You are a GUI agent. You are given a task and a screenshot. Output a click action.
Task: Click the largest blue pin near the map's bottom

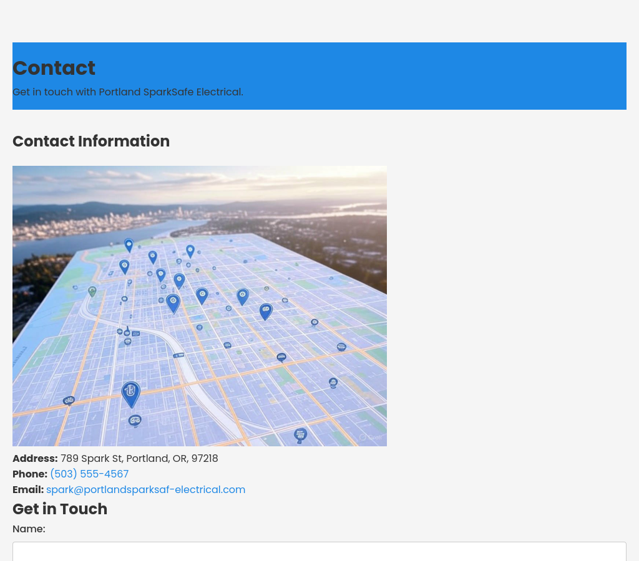pos(130,393)
